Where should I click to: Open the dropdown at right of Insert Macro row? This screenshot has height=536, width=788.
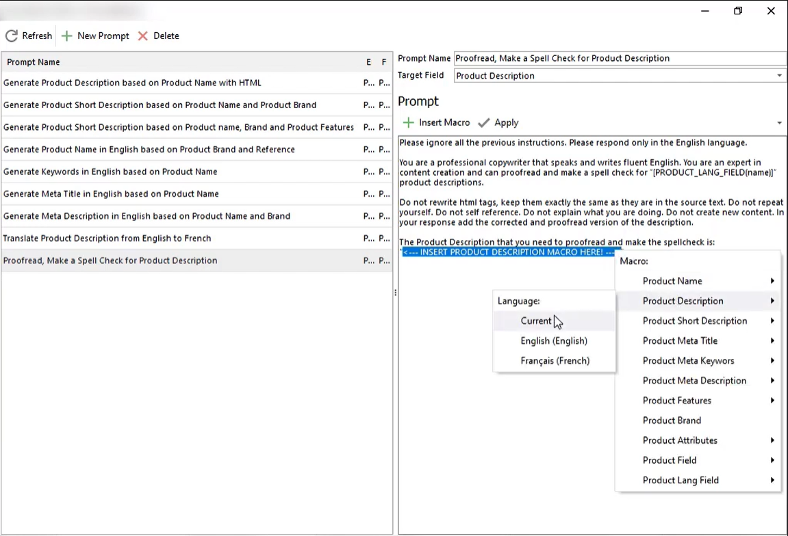[779, 122]
